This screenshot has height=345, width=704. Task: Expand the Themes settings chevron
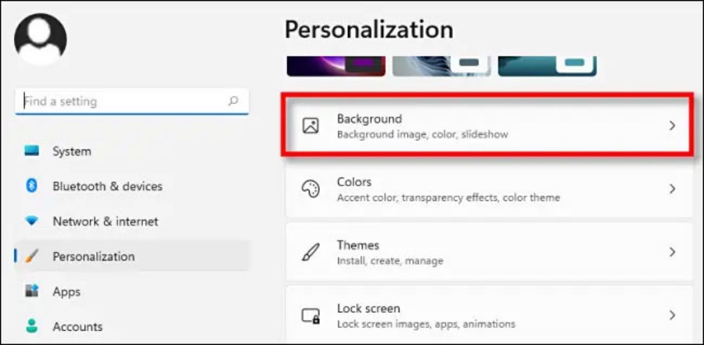pos(672,252)
